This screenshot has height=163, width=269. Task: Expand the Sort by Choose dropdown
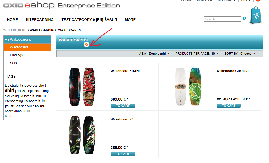pyautogui.click(x=247, y=54)
